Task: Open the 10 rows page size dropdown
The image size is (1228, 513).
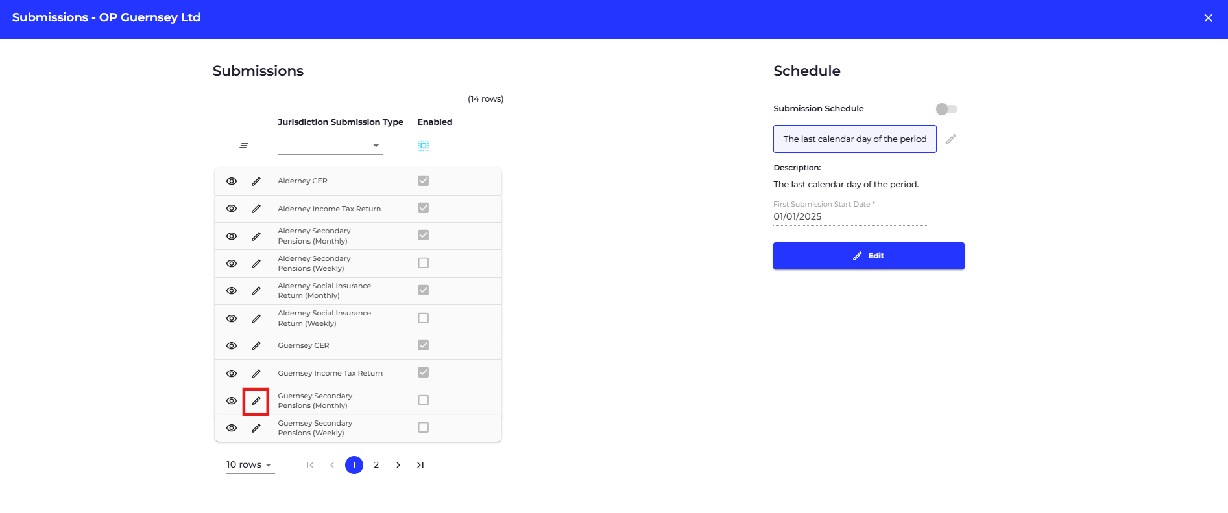Action: click(x=250, y=465)
